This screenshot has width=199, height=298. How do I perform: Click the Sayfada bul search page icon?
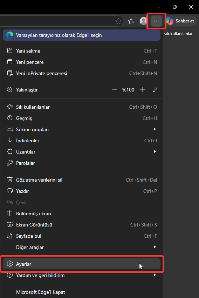(10, 236)
